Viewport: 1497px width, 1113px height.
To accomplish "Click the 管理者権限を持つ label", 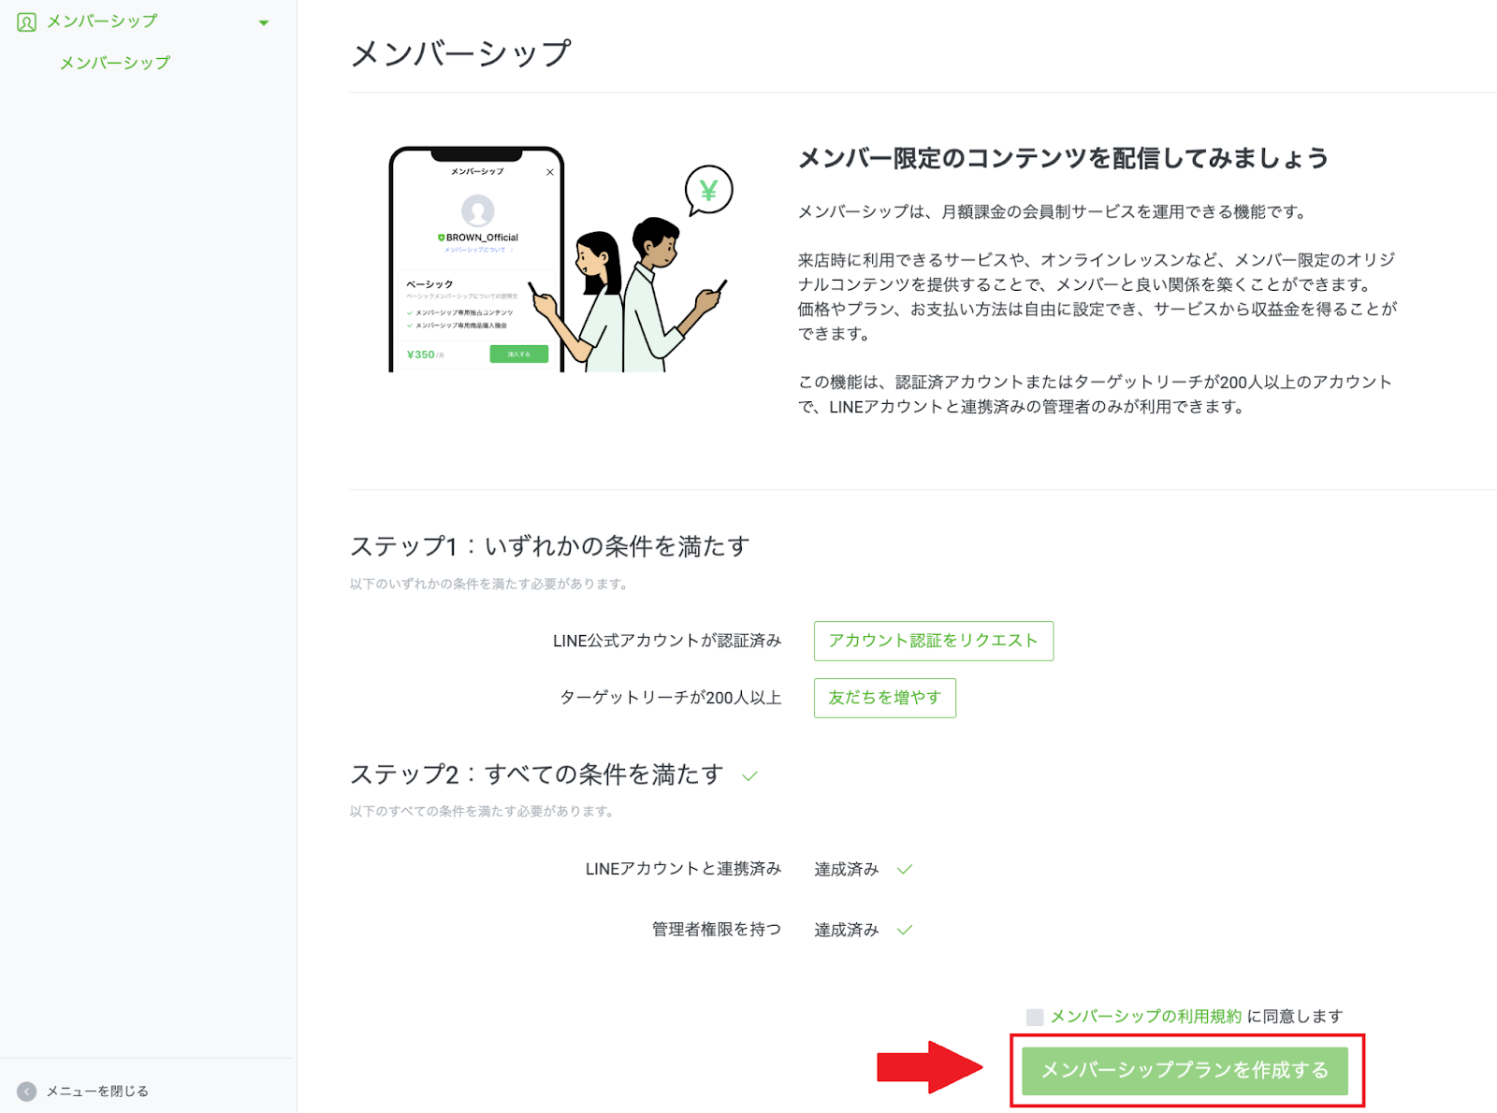I will (717, 930).
